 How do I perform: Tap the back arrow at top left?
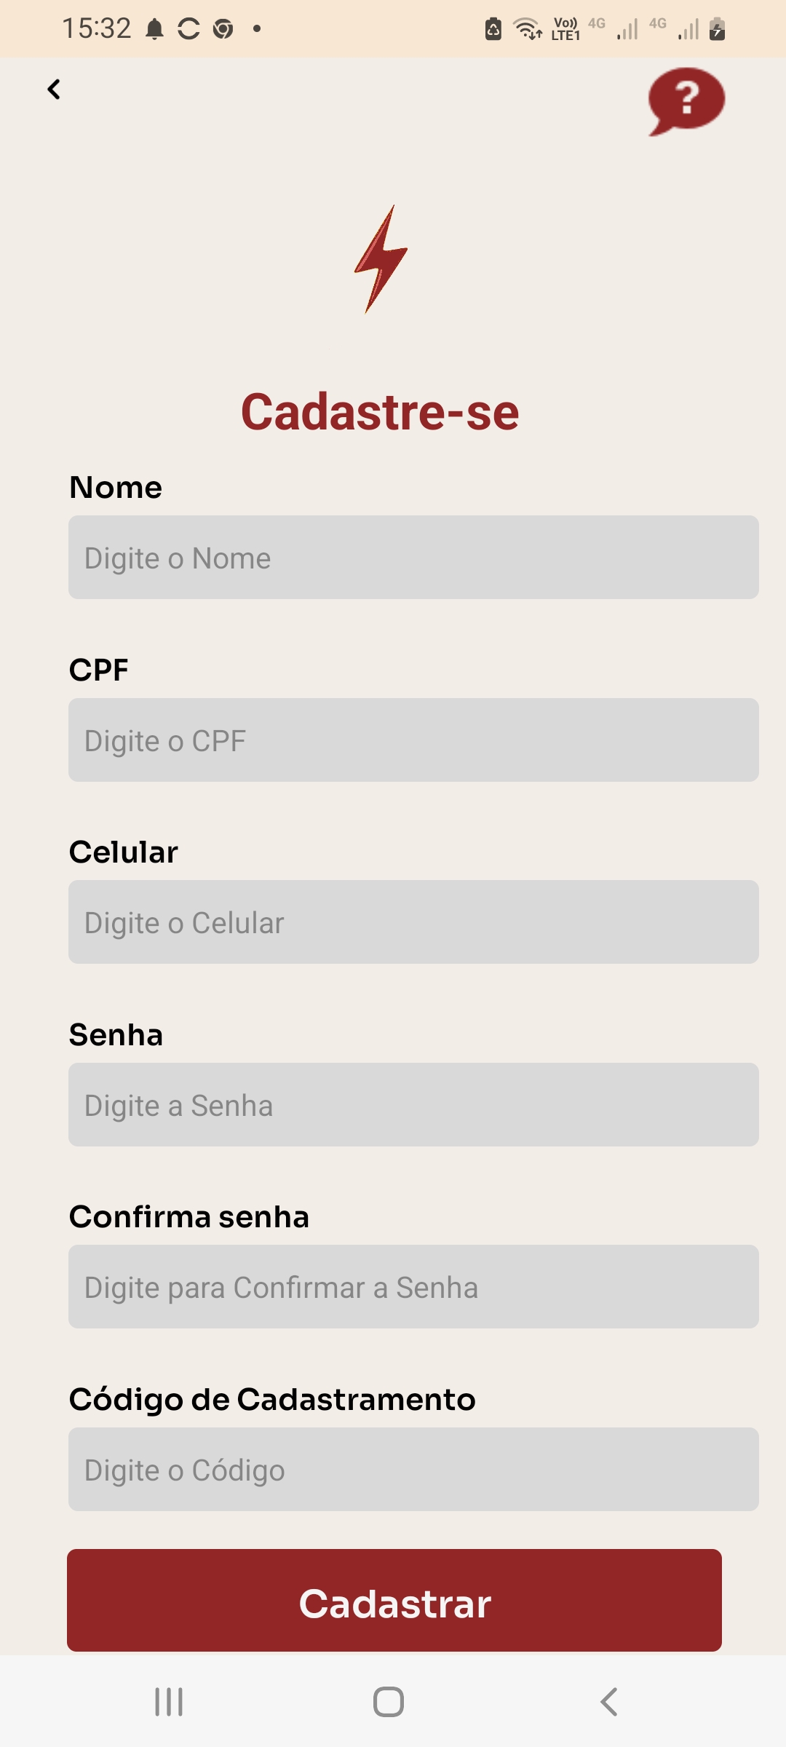[x=54, y=90]
